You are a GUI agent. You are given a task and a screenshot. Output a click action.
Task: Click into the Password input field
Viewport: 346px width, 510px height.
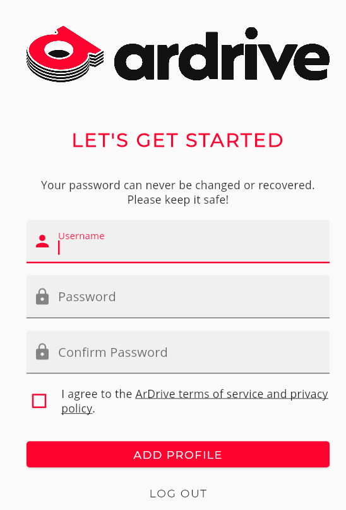[178, 297]
